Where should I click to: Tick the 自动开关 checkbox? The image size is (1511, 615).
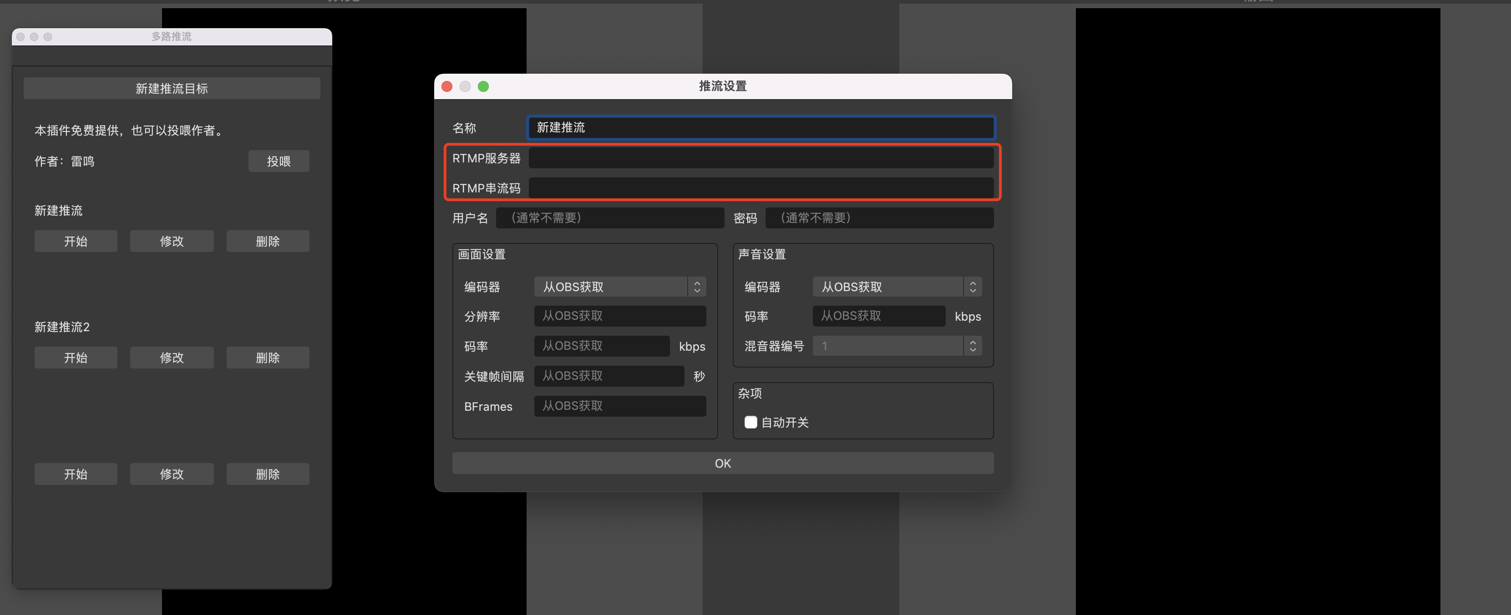point(750,422)
